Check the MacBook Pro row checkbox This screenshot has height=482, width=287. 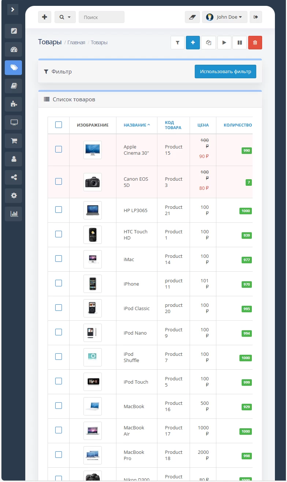coord(59,455)
